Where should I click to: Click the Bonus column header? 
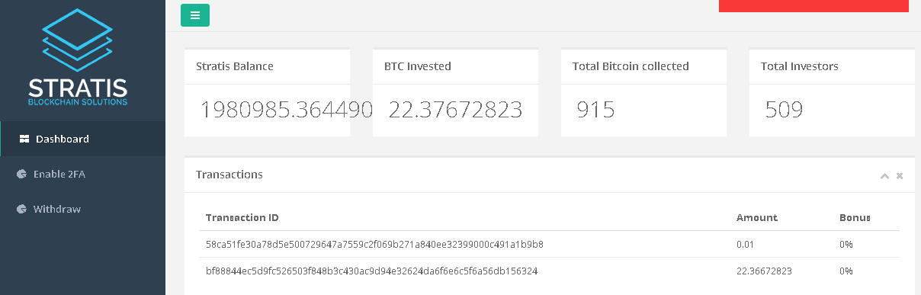pyautogui.click(x=855, y=217)
